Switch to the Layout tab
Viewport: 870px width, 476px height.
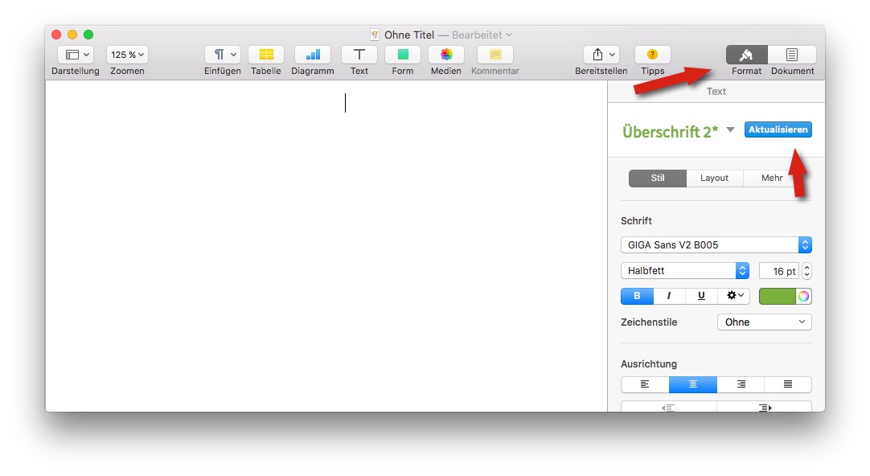coord(714,178)
